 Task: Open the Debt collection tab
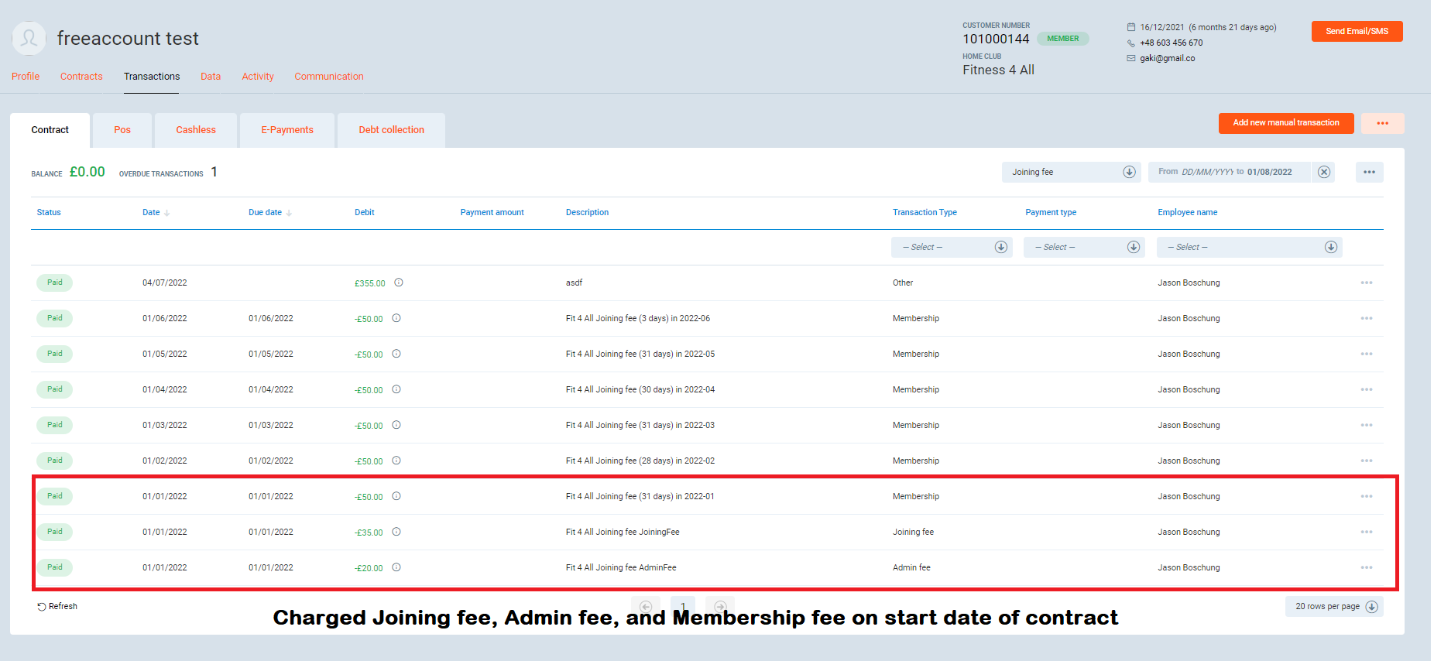[391, 130]
